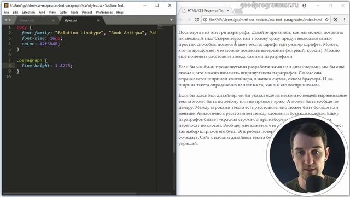Image resolution: width=350 pixels, height=197 pixels.
Task: Click the 'line-height' property text
Action: pos(36,66)
